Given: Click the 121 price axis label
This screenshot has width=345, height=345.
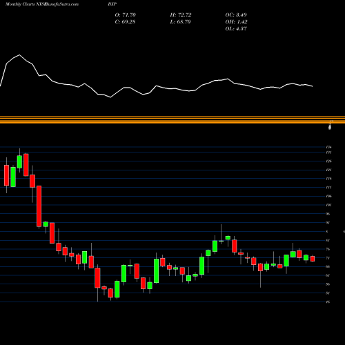Looking at the screenshot, I should (328, 170).
